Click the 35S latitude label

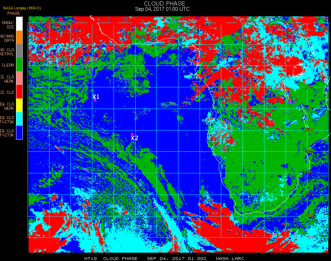click(310, 216)
